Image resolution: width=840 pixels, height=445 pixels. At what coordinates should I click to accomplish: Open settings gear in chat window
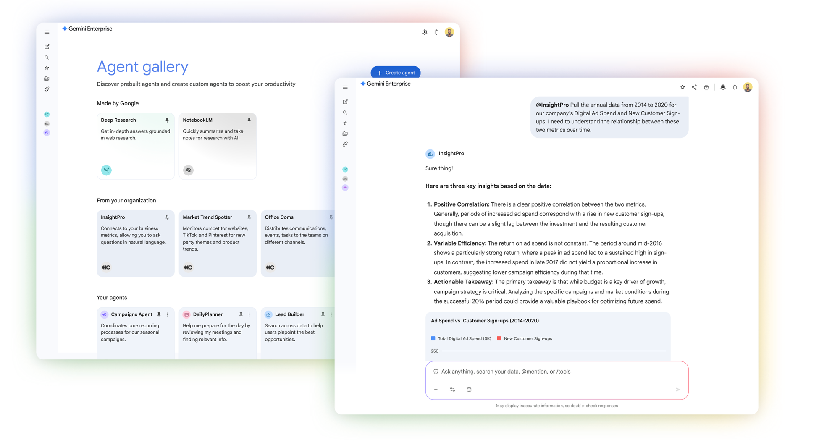click(x=723, y=87)
